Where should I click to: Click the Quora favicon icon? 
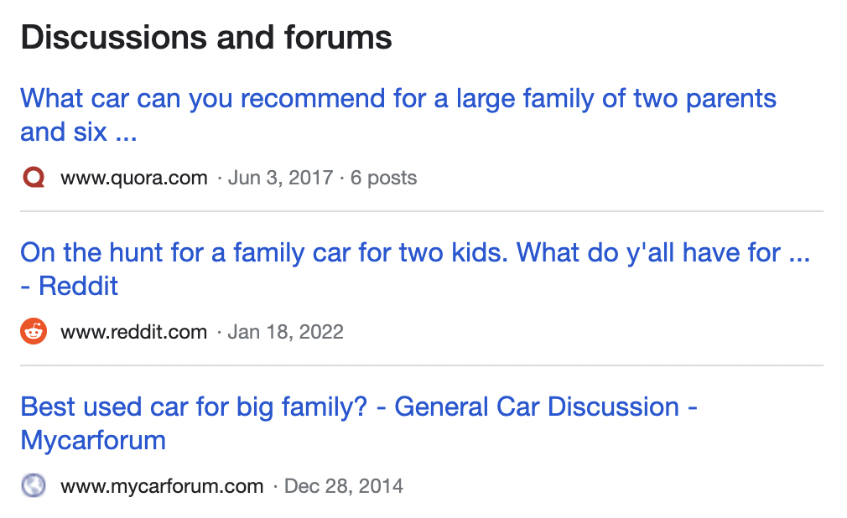(34, 178)
